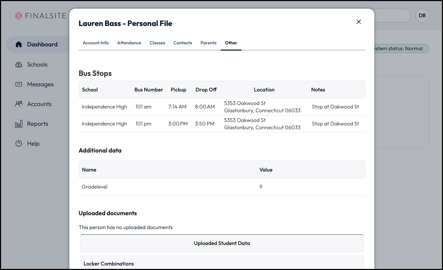The width and height of the screenshot is (443, 270).
Task: Click the 3:00 PM pickup time
Action: pos(178,124)
